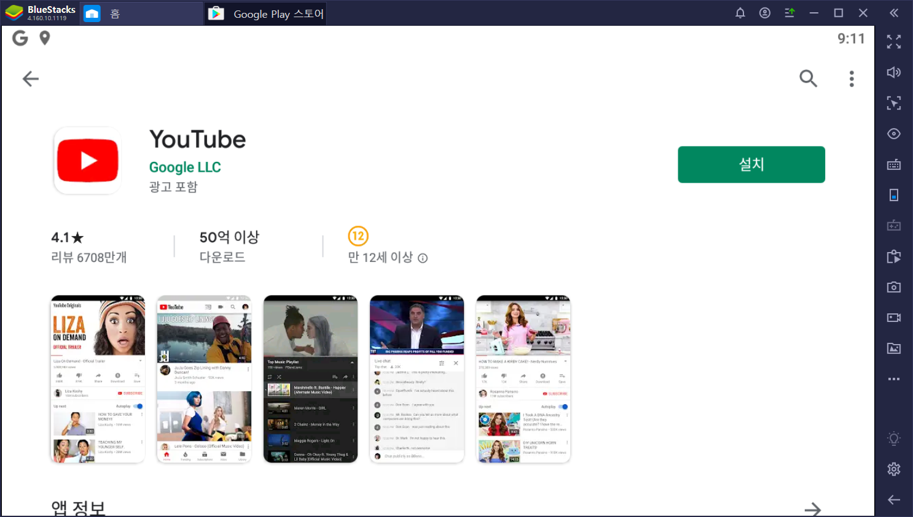Screen dimensions: 913x517
Task: Open the JuJu Goes Zip Lining screenshot
Action: pyautogui.click(x=204, y=379)
